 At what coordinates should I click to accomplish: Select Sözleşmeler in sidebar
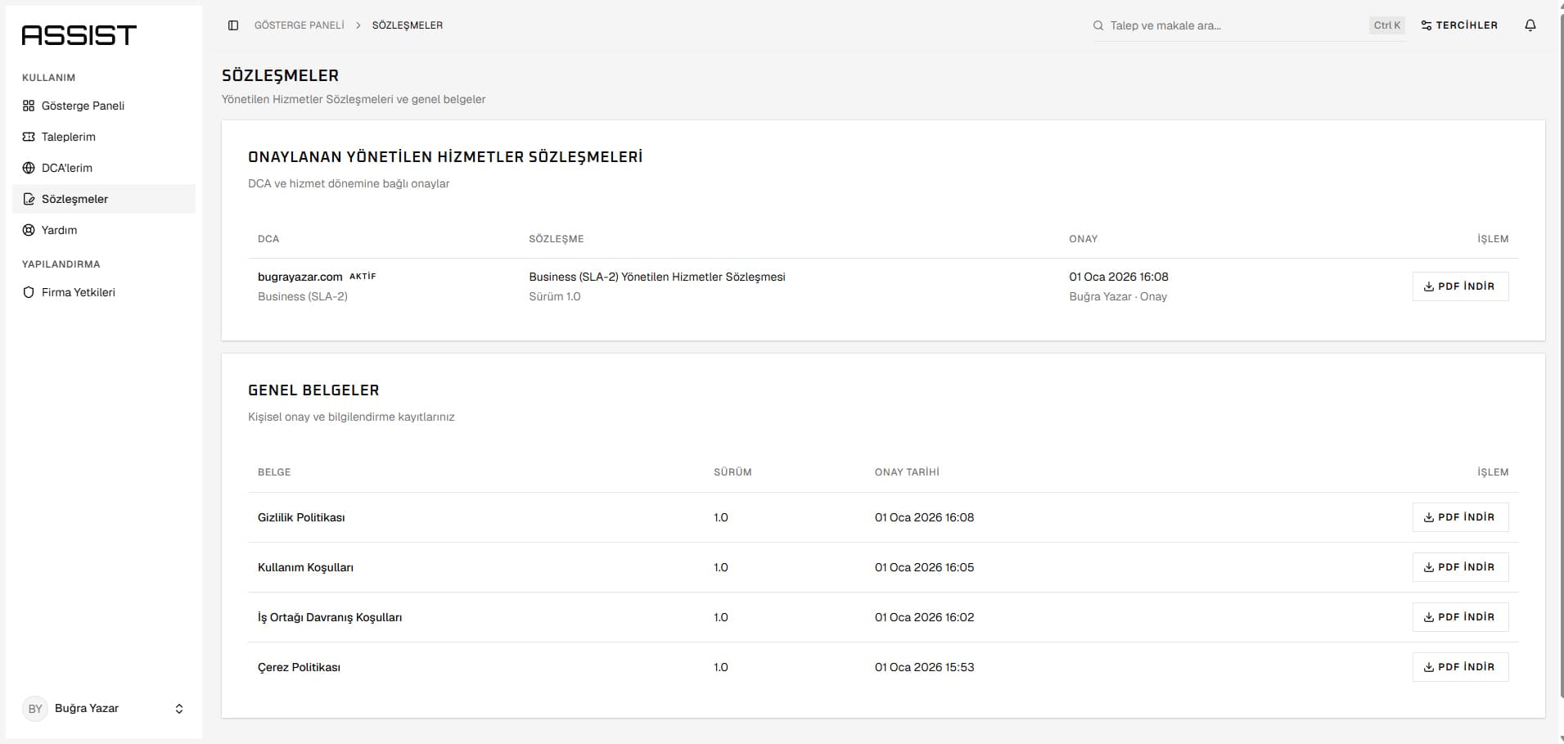[x=104, y=199]
